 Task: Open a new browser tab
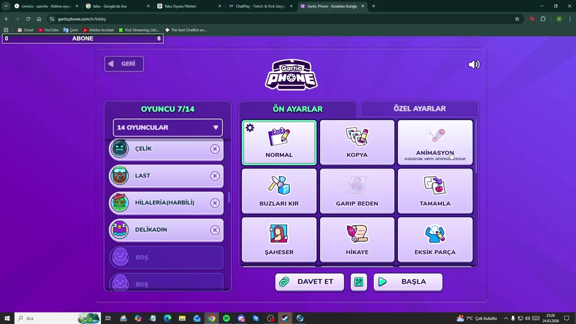373,6
